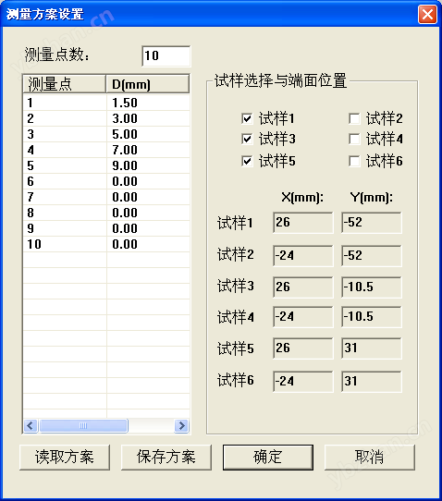Click the 试样2 X(mm) field

point(303,256)
